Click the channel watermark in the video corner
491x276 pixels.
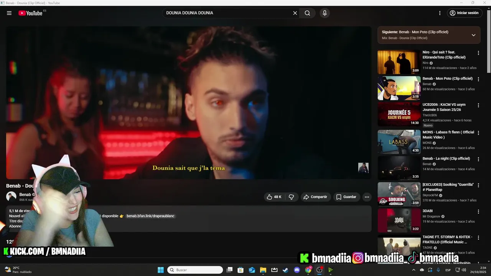click(363, 168)
